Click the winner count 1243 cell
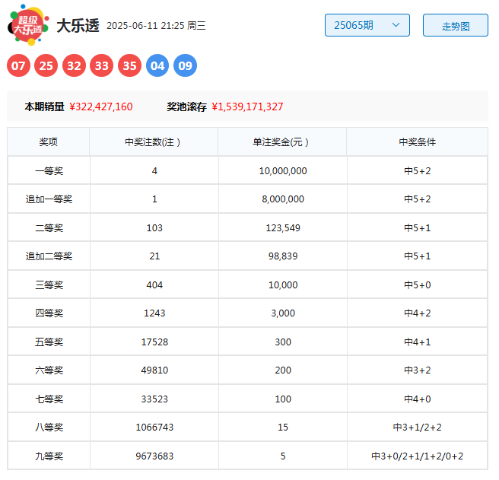 [154, 313]
